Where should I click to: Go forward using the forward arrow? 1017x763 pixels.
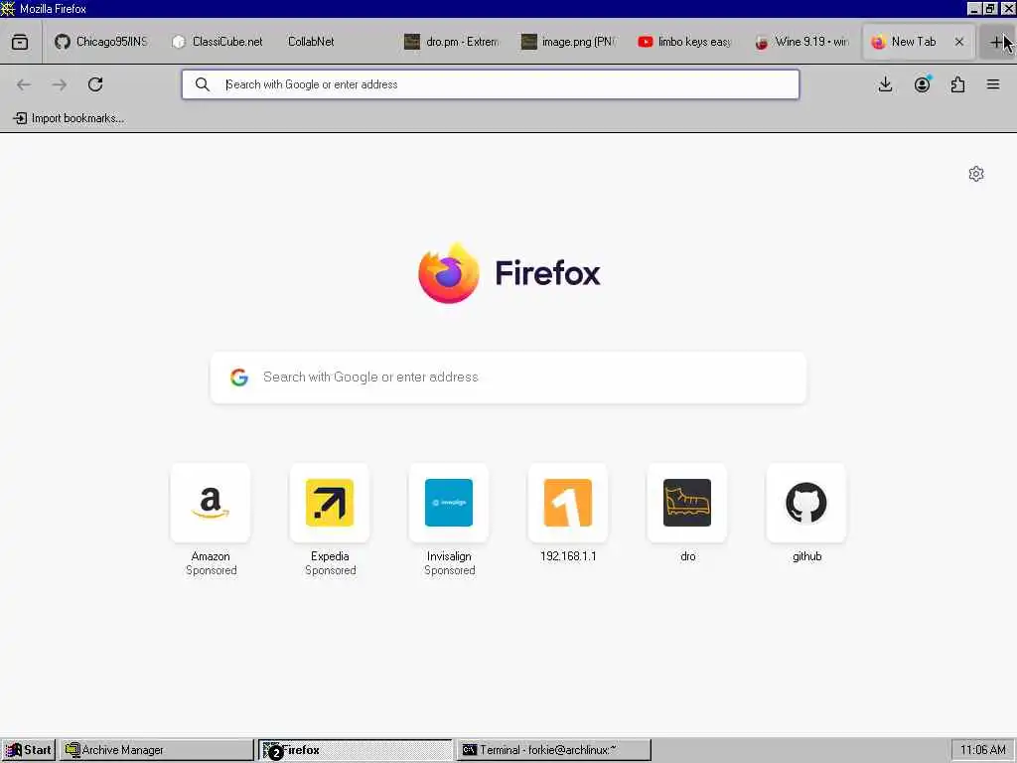59,84
